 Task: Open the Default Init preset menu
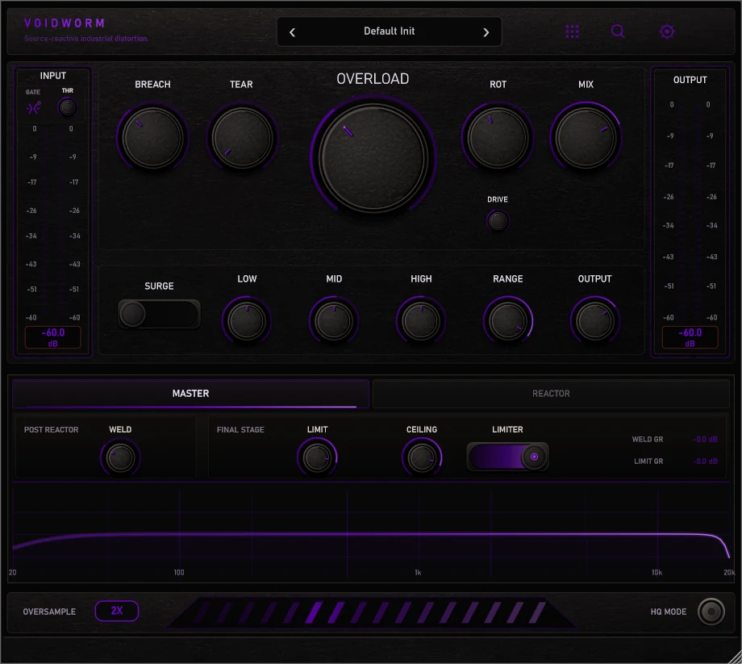point(389,31)
